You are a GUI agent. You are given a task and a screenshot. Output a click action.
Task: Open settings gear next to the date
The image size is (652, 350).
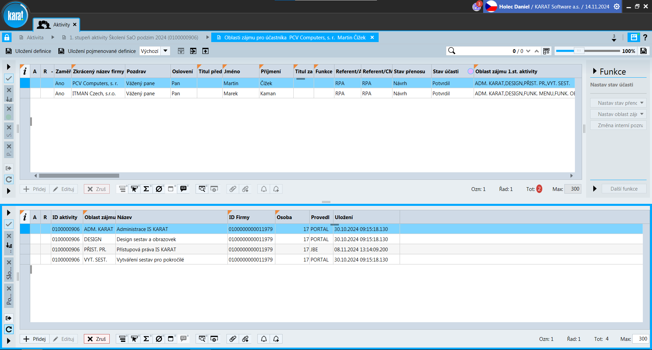[617, 6]
